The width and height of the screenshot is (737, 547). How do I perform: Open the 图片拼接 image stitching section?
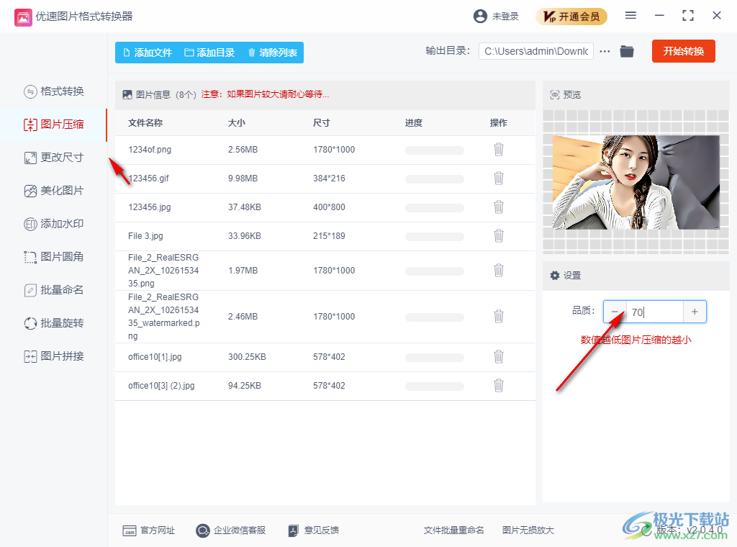click(54, 356)
